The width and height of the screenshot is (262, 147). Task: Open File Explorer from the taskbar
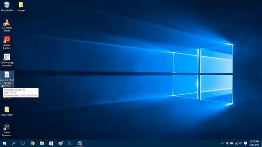[42, 143]
